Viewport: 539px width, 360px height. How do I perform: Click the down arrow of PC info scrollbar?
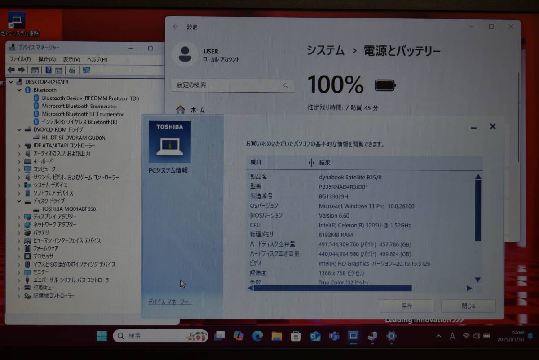click(x=478, y=280)
